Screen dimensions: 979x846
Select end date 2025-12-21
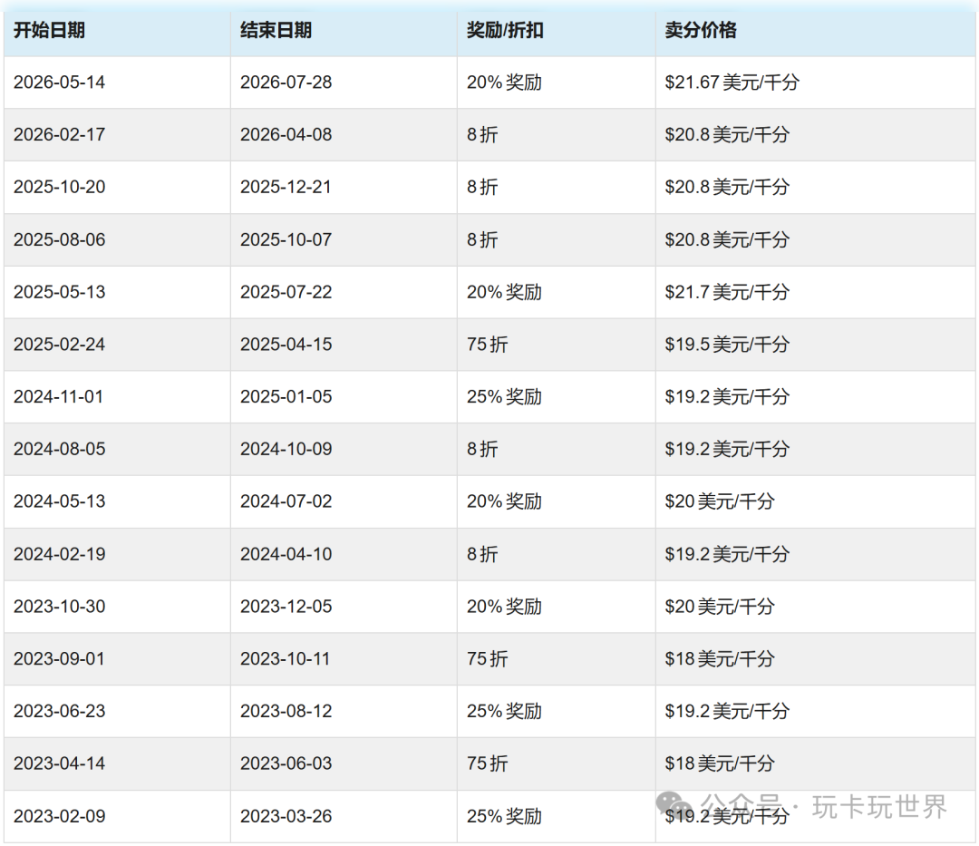tap(286, 188)
